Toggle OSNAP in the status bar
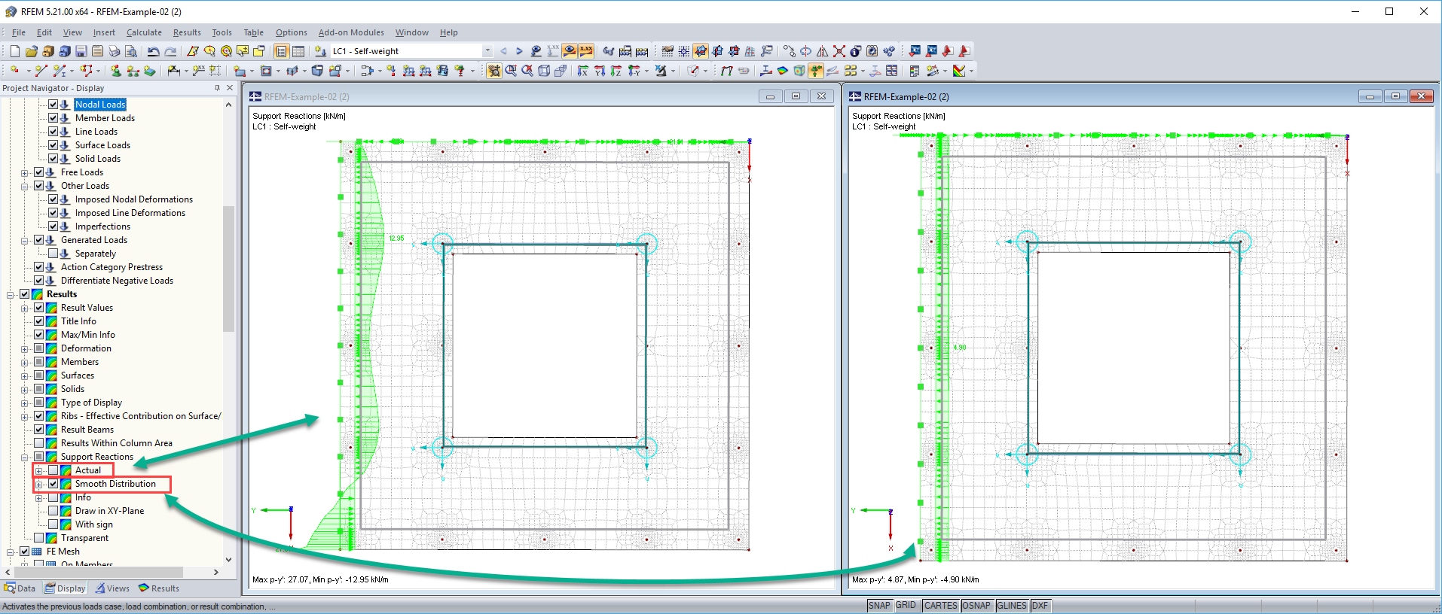Viewport: 1442px width, 614px height. pyautogui.click(x=976, y=606)
